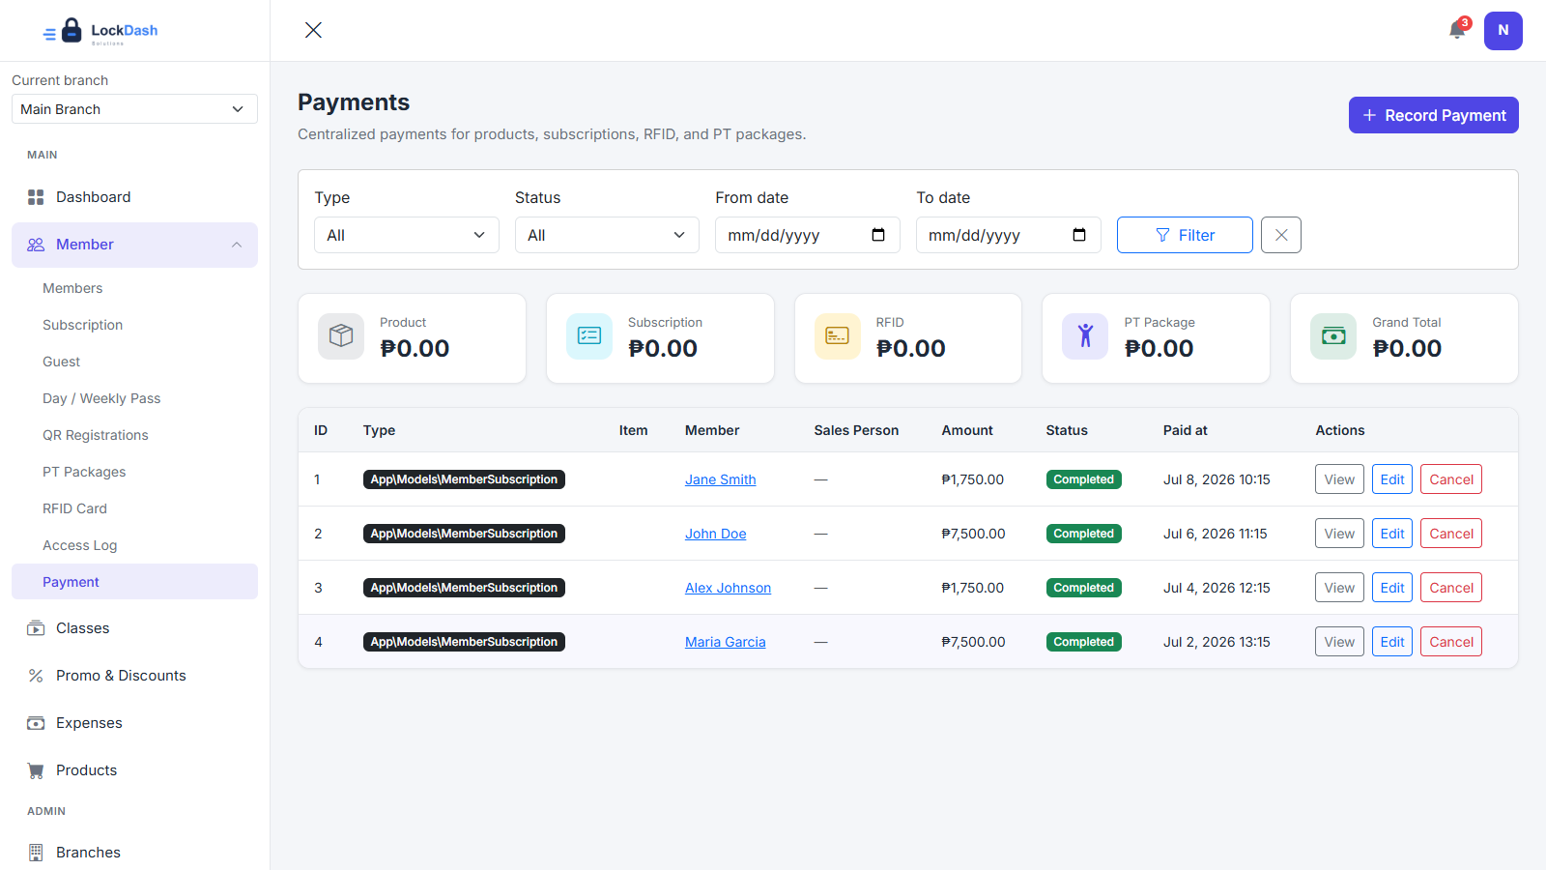Edit payment for John Doe
This screenshot has width=1546, height=870.
[1392, 534]
